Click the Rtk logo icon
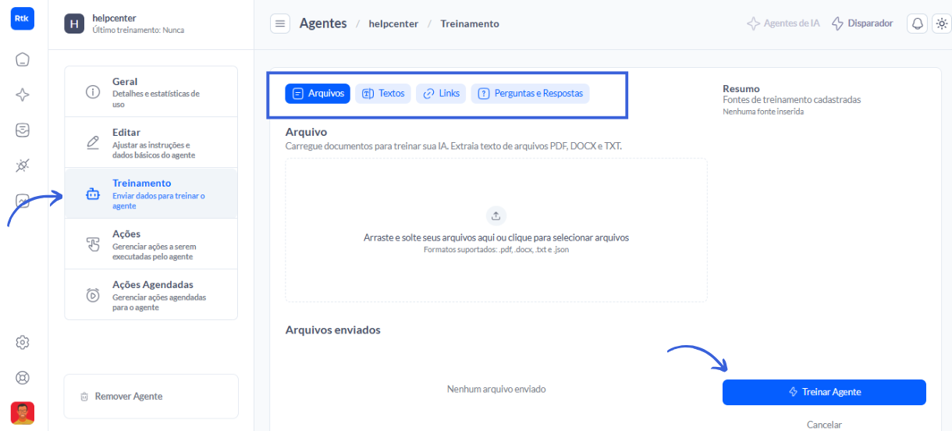Screen dimensions: 952x431 coord(23,19)
